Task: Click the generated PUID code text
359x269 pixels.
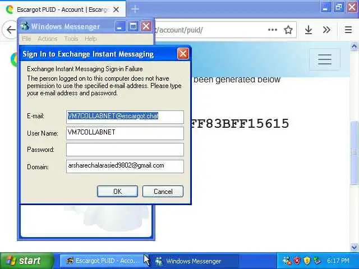Action: [x=240, y=123]
